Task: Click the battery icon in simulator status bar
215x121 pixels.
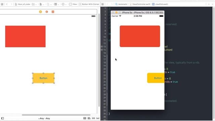Action: pos(161,16)
